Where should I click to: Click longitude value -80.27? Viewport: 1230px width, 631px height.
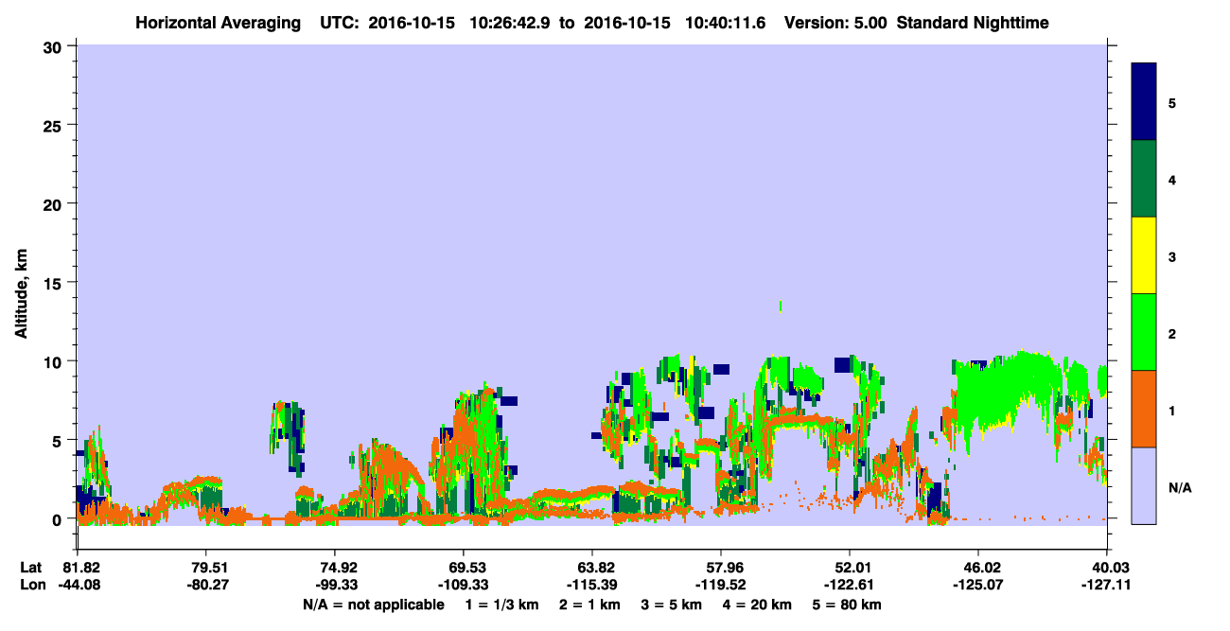click(206, 585)
